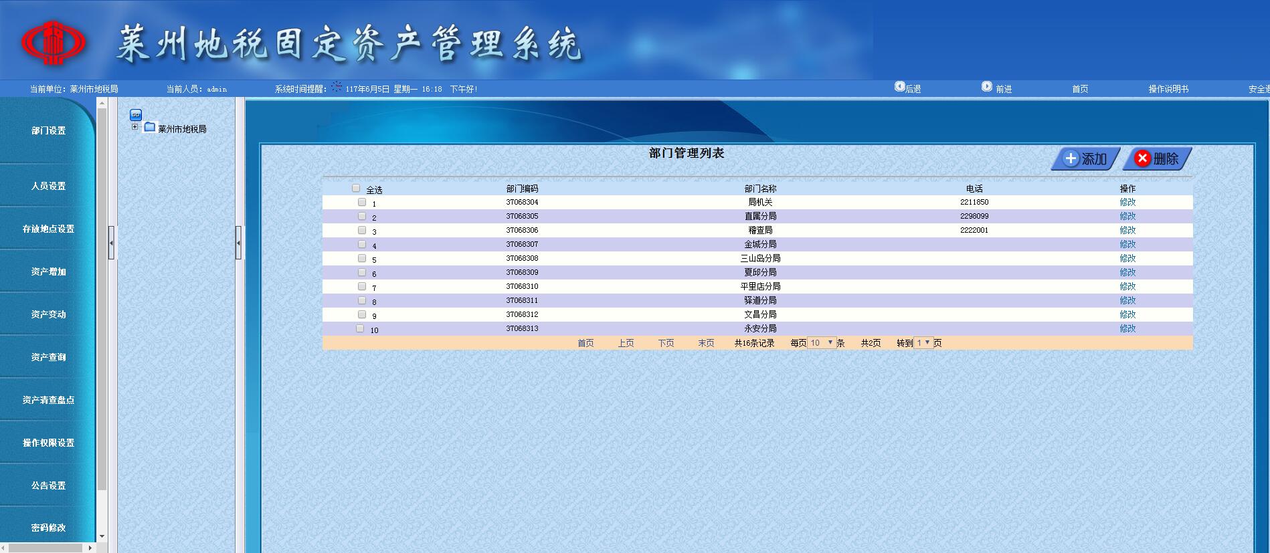Click the blue icon above the tree
Viewport: 1270px width, 553px height.
coord(136,115)
